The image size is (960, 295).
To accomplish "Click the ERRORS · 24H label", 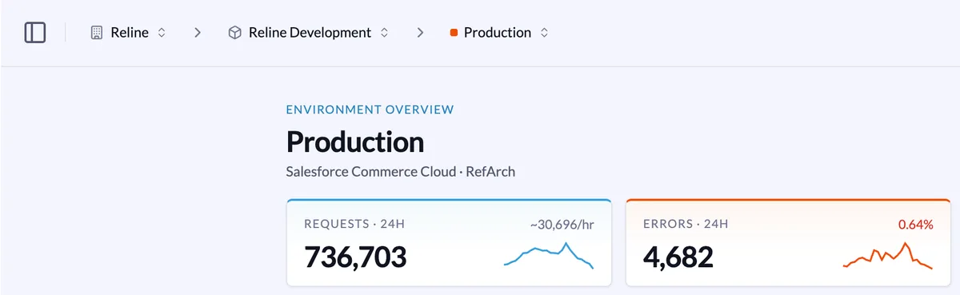I will coord(686,224).
